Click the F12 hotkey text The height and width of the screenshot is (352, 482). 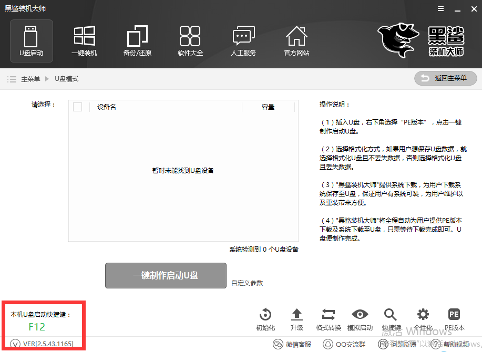tap(37, 327)
